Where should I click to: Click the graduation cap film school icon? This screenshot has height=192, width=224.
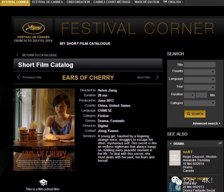[x=43, y=182]
